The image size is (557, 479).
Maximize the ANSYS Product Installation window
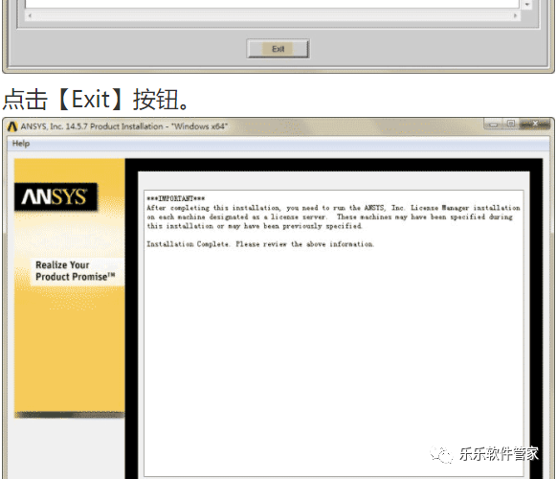click(511, 124)
